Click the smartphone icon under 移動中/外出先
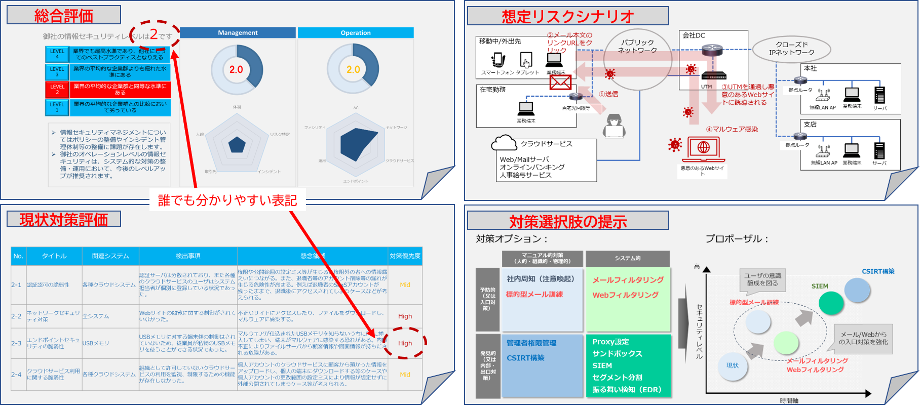 point(498,60)
